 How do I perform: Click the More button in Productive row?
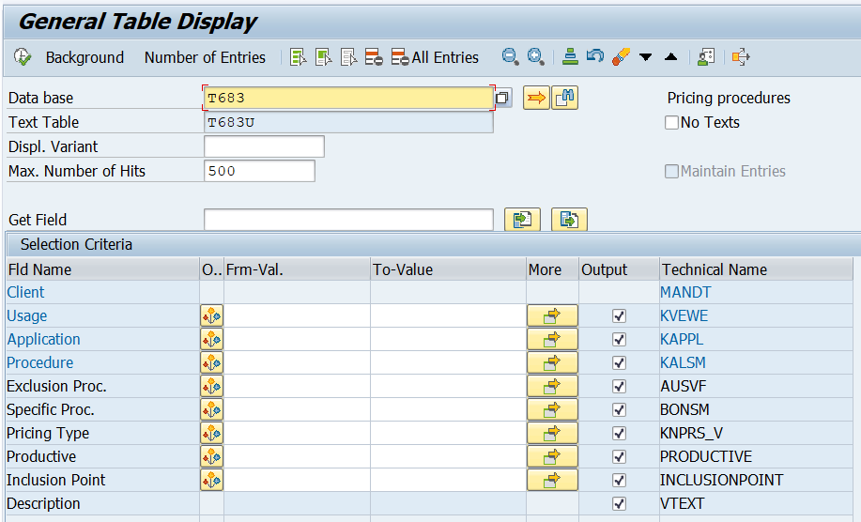click(552, 456)
